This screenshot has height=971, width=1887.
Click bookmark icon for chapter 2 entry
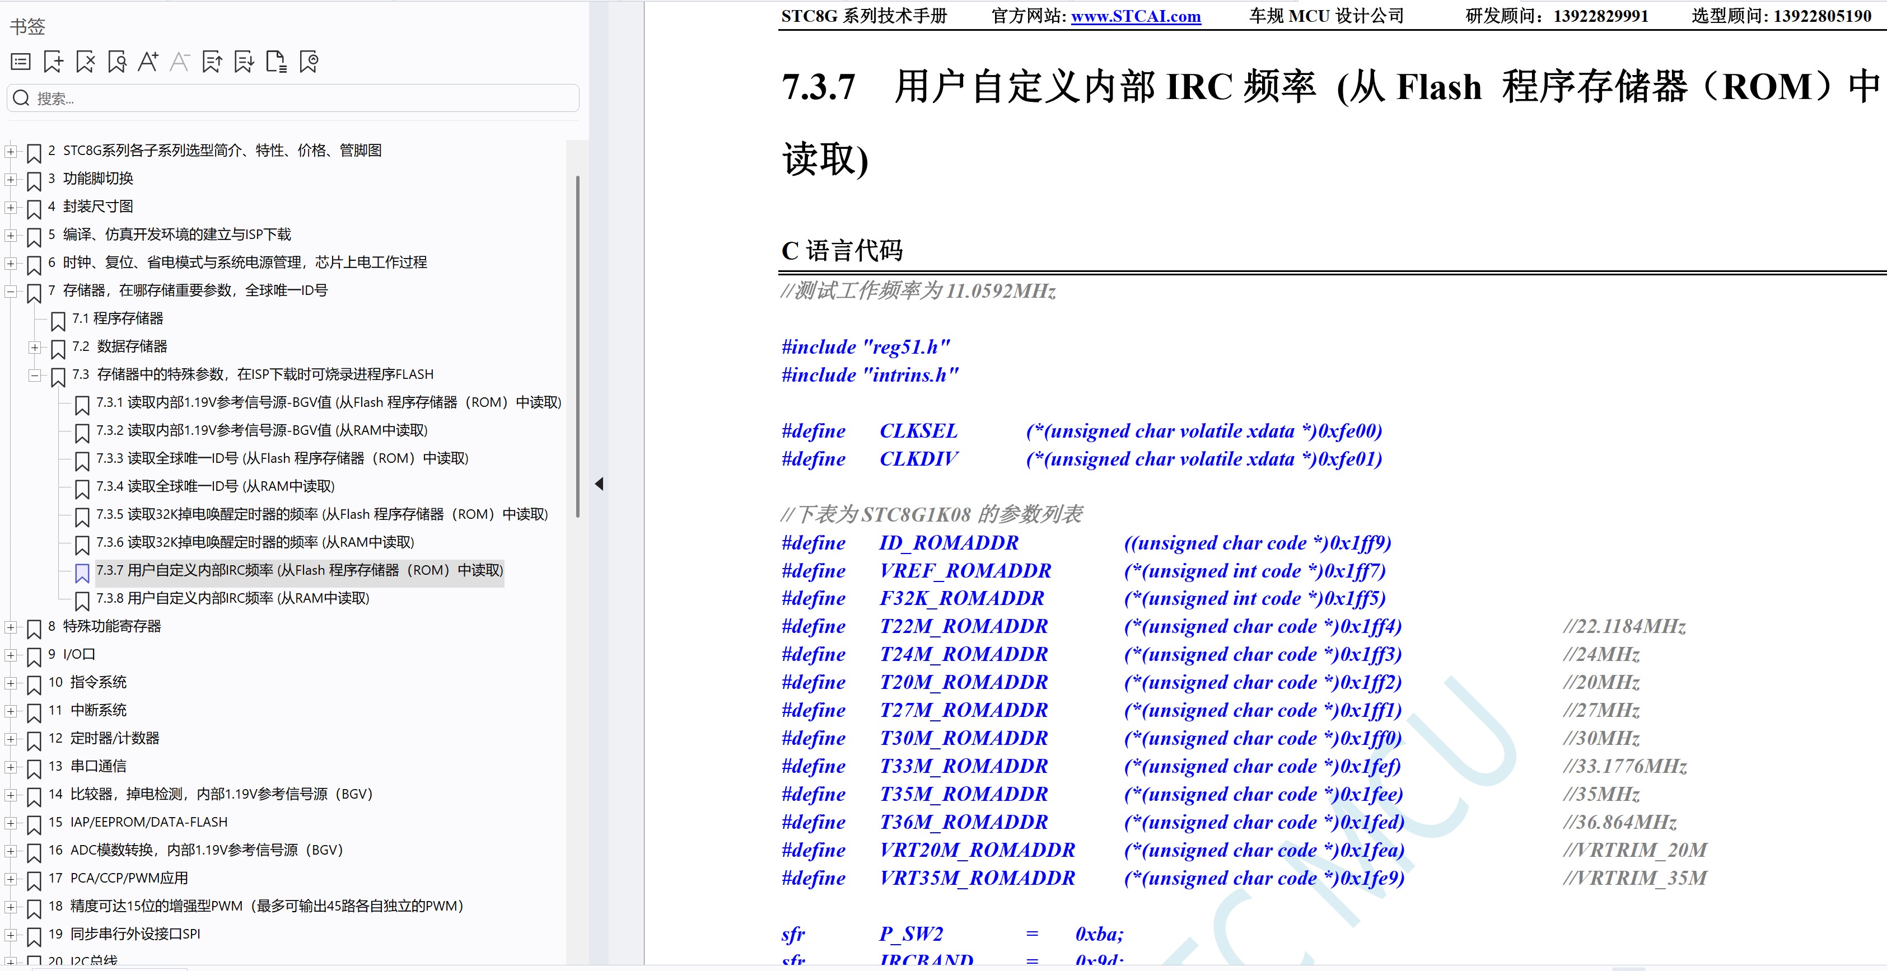[34, 153]
